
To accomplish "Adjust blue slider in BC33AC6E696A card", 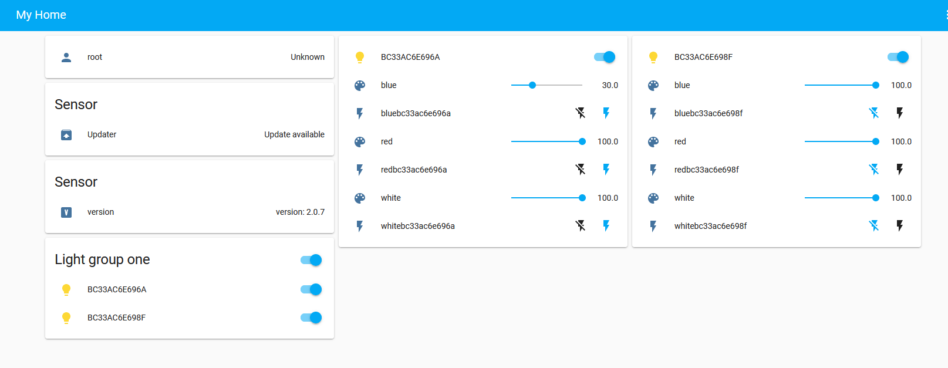I will [546, 85].
